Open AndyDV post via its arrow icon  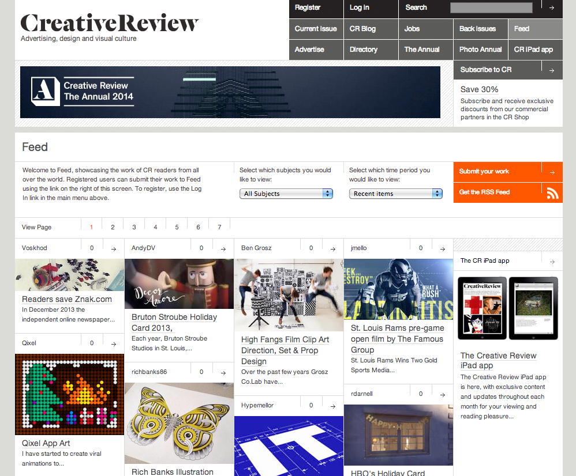tap(223, 249)
